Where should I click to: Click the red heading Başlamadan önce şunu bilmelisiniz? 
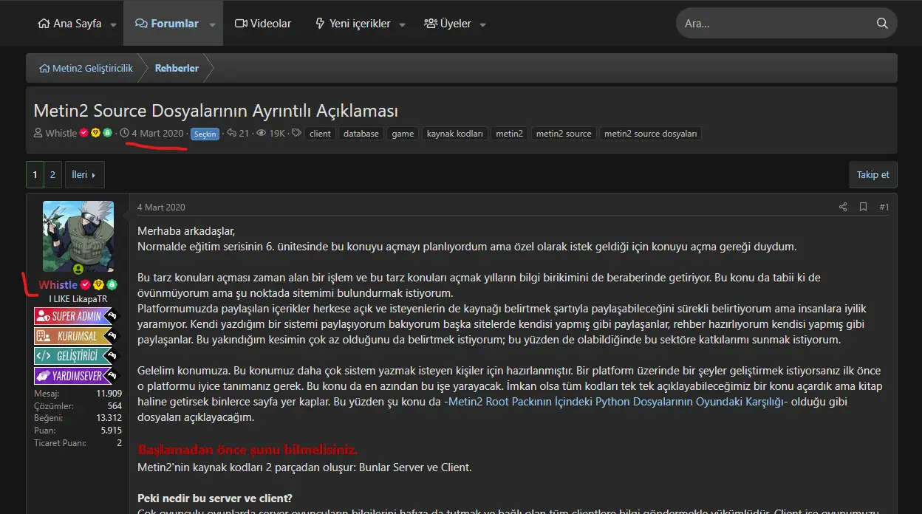tap(247, 450)
